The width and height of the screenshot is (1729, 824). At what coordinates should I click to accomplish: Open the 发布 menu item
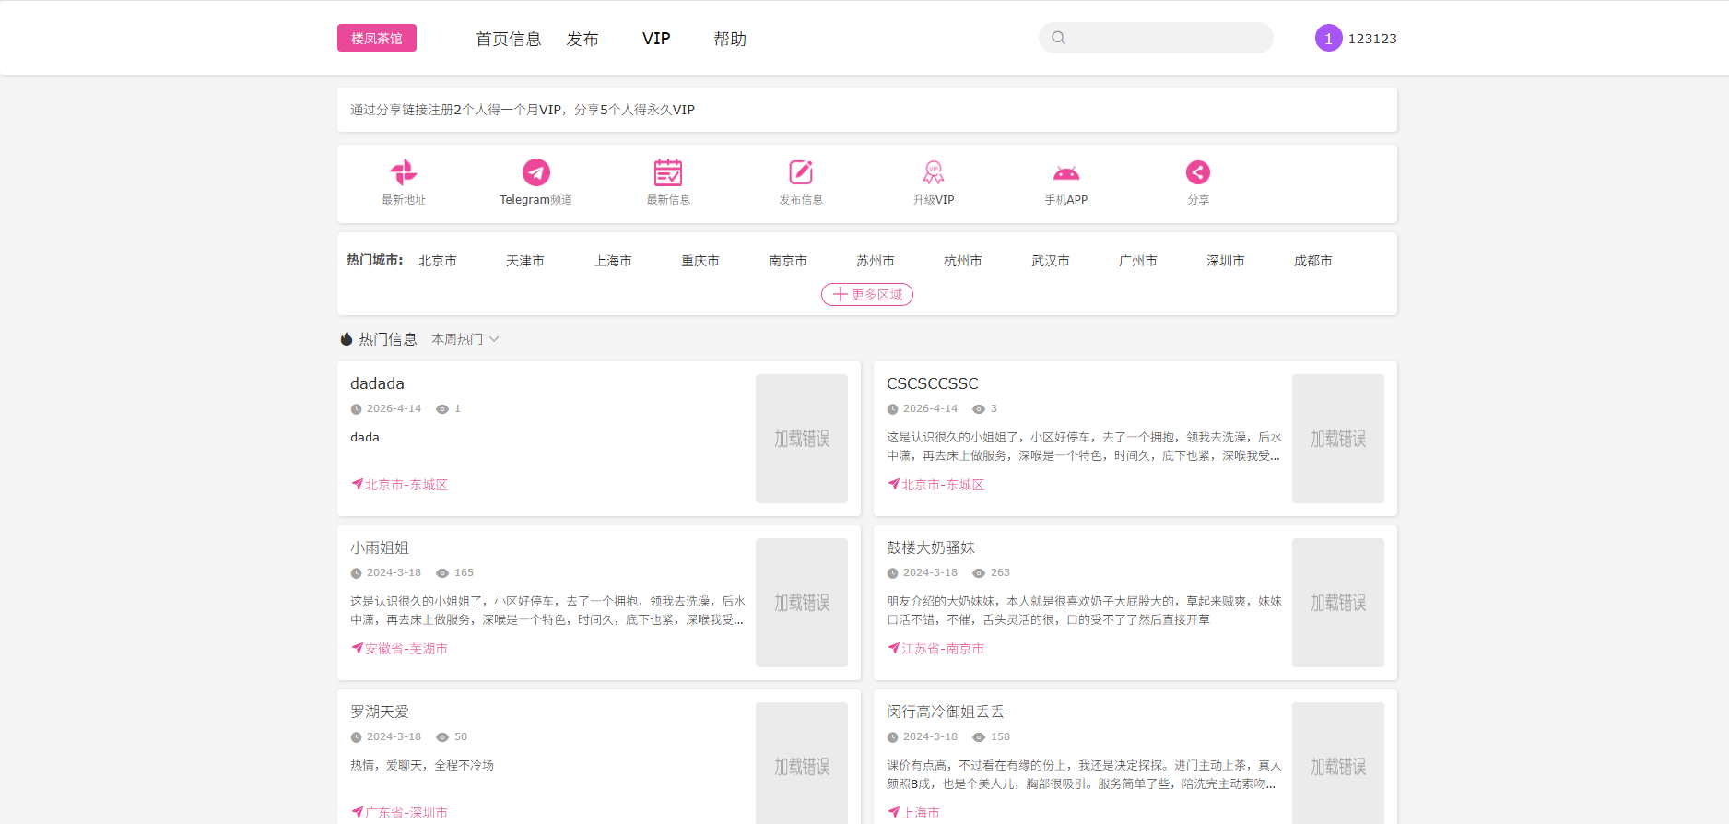[x=582, y=39]
